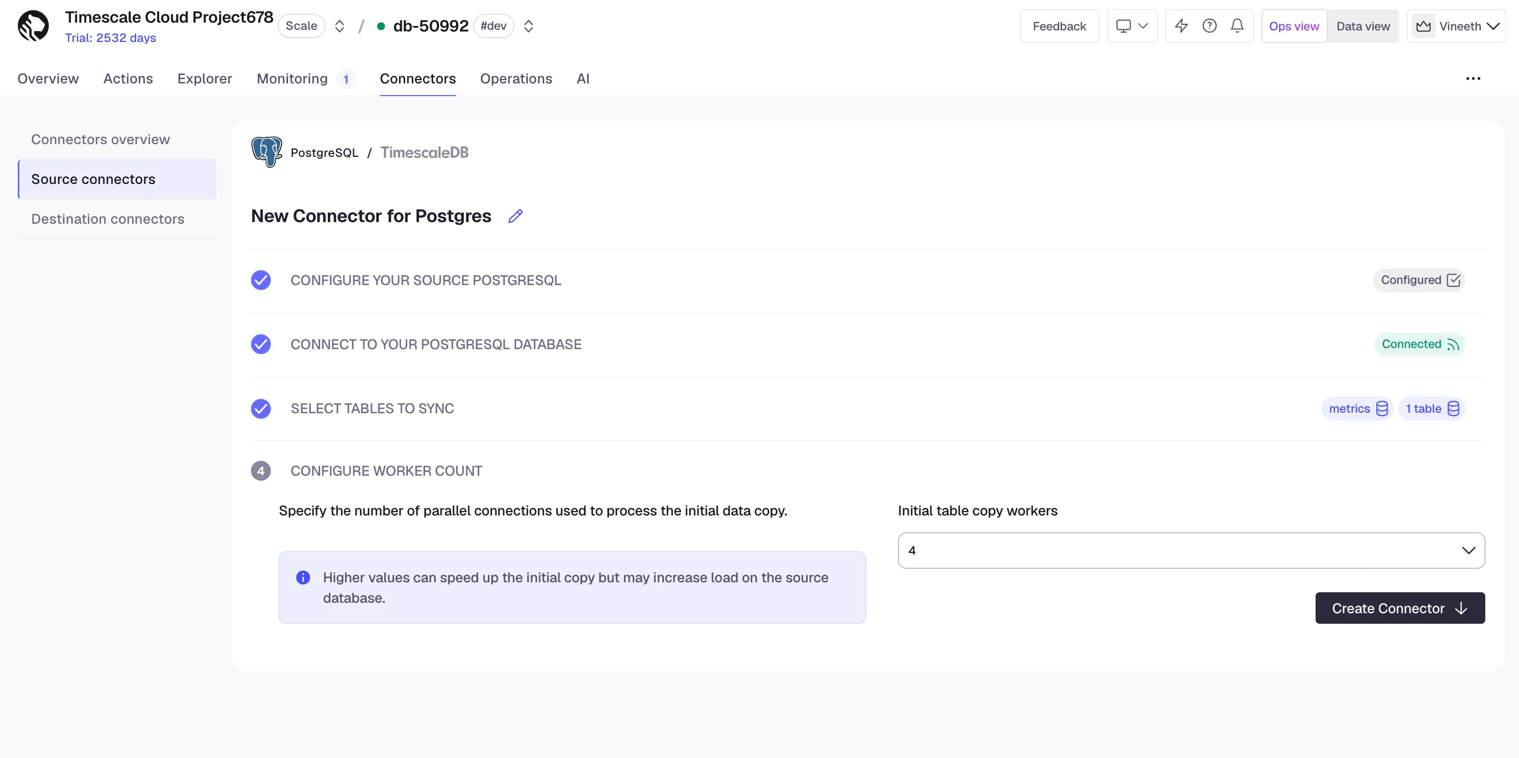Click the blue info icon in the notice
Screen dimensions: 1519x758
coord(303,578)
